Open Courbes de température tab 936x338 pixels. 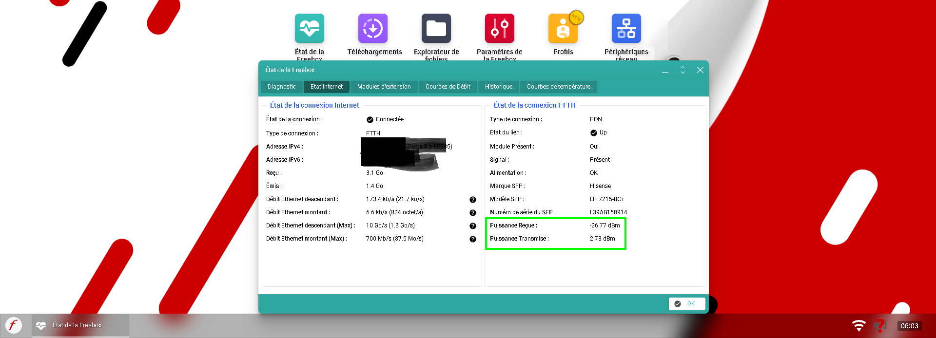click(558, 87)
